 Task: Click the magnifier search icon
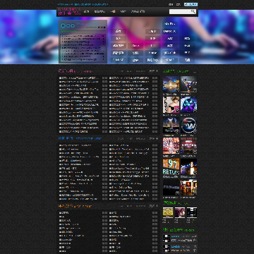(193, 11)
